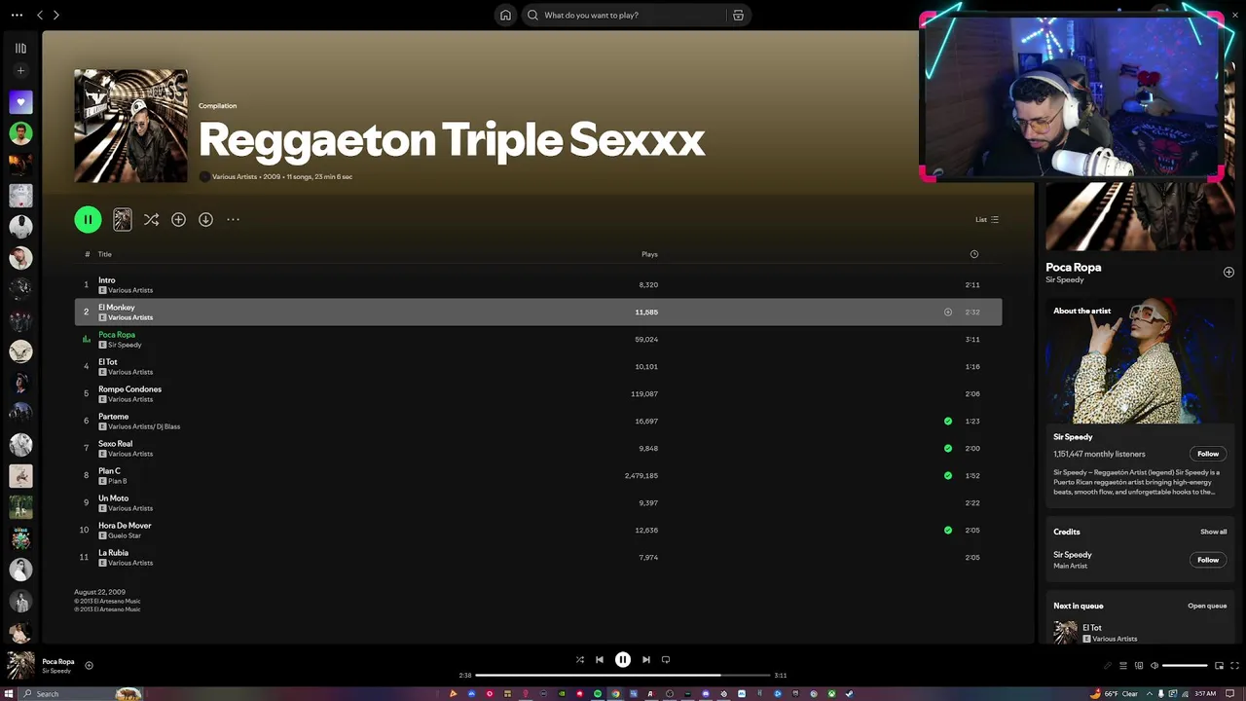The image size is (1246, 701).
Task: Add now-playing Poca Ropa to Liked Songs
Action: click(89, 666)
